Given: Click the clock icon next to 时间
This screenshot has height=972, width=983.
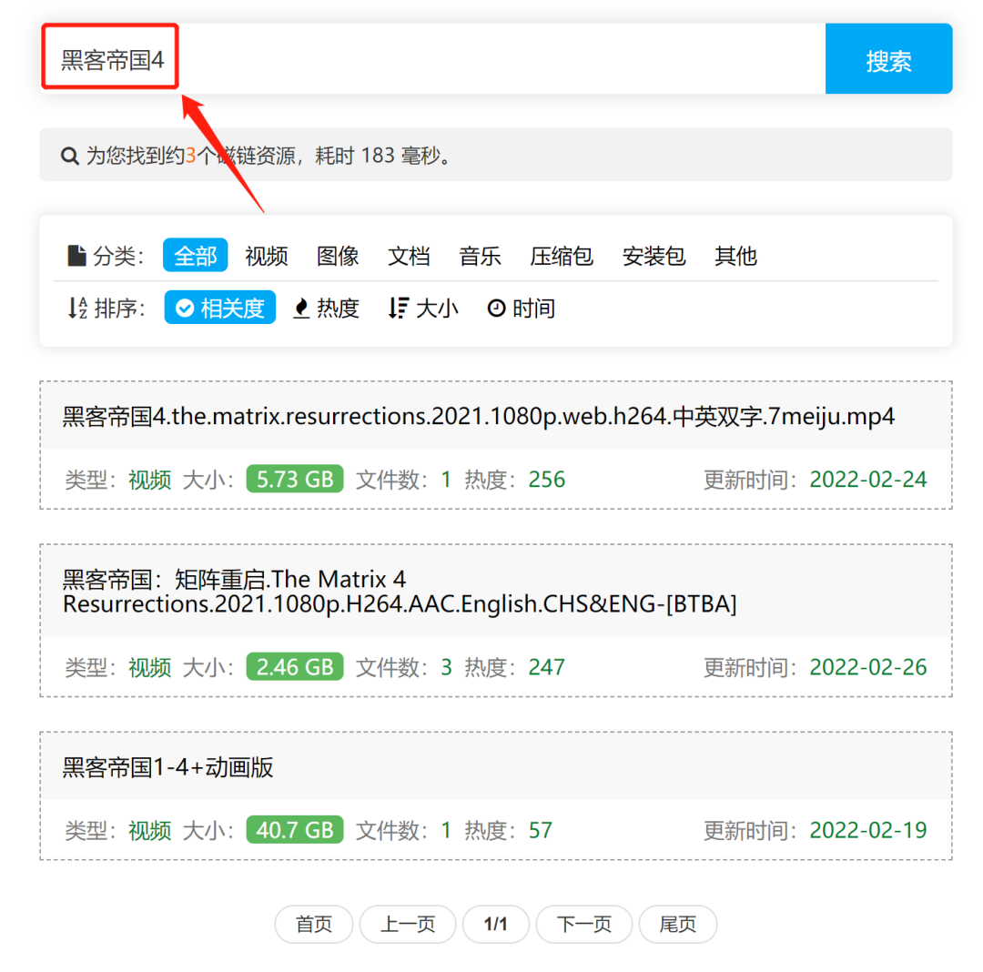Looking at the screenshot, I should tap(497, 308).
